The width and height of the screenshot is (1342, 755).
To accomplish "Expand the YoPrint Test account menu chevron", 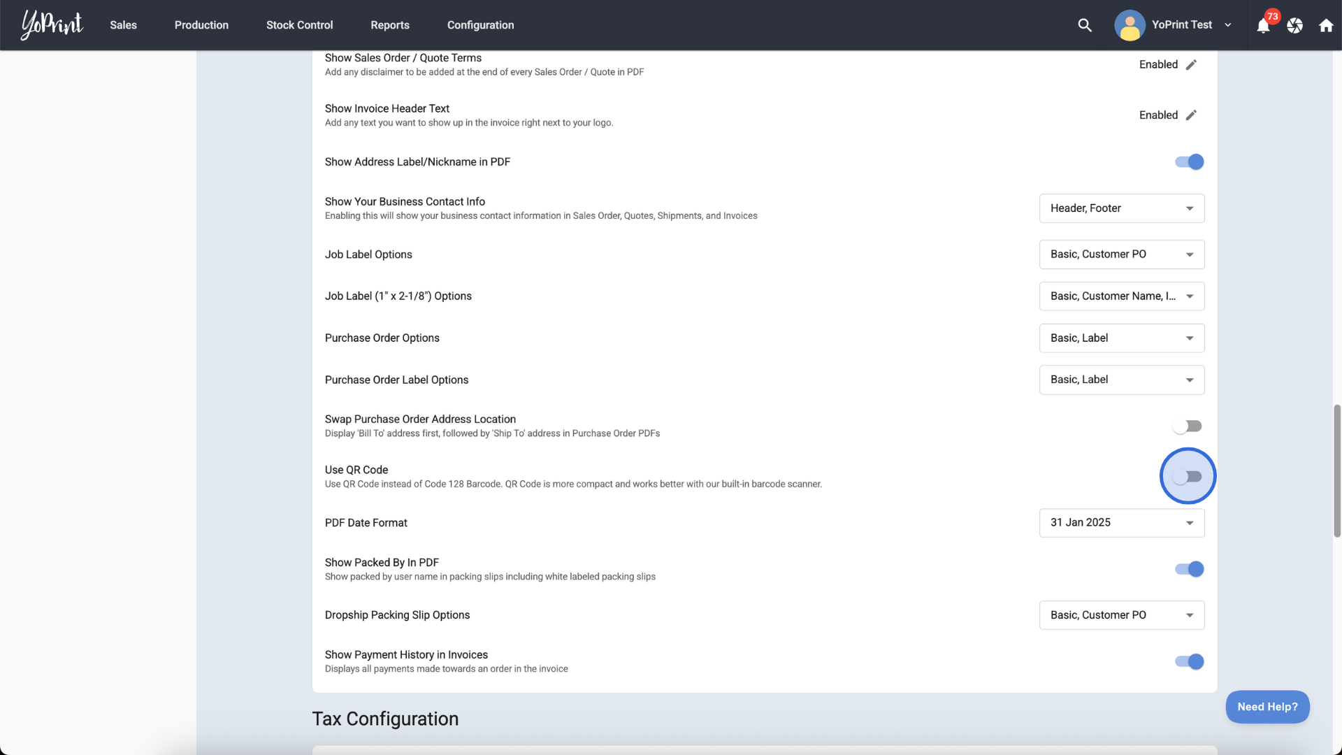I will [x=1228, y=25].
